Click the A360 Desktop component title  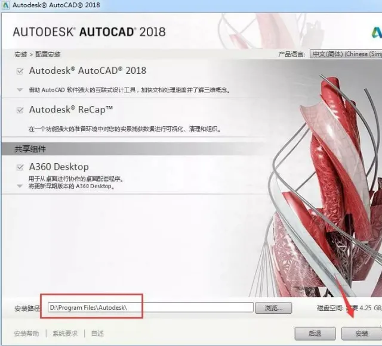[58, 167]
